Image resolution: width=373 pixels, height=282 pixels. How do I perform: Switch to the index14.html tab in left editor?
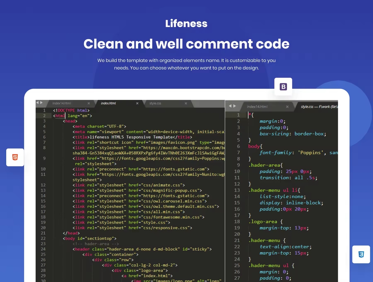click(x=62, y=103)
